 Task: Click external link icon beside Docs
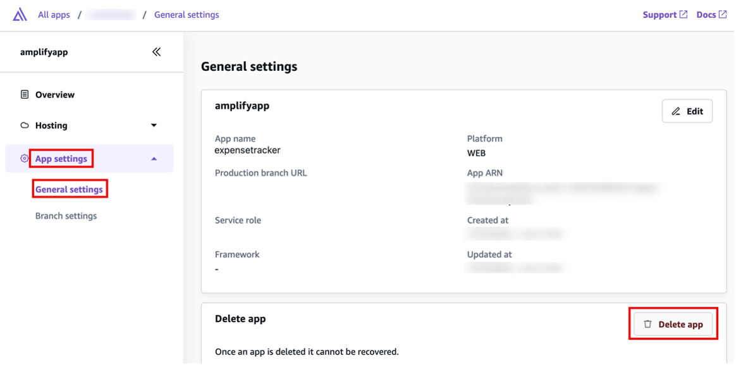tap(723, 15)
